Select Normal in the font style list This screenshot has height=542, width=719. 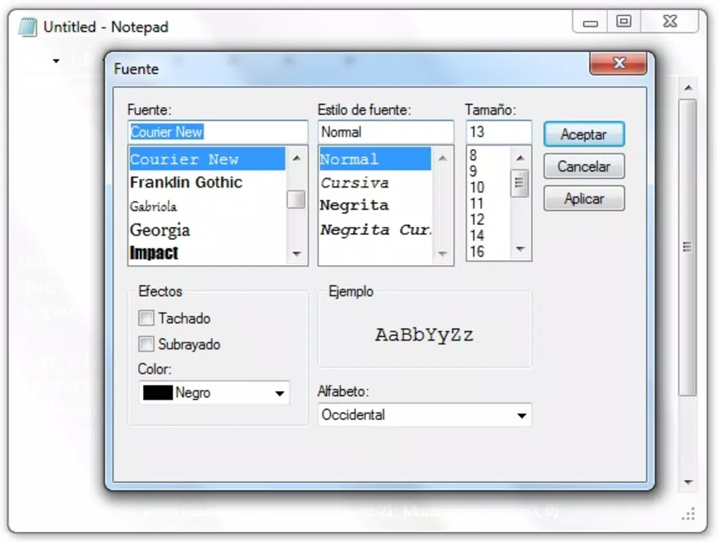tap(375, 159)
